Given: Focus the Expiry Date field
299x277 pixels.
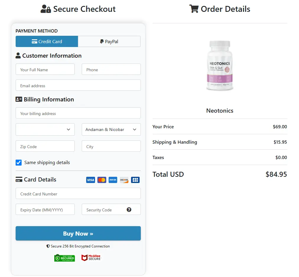Looking at the screenshot, I should (45, 210).
